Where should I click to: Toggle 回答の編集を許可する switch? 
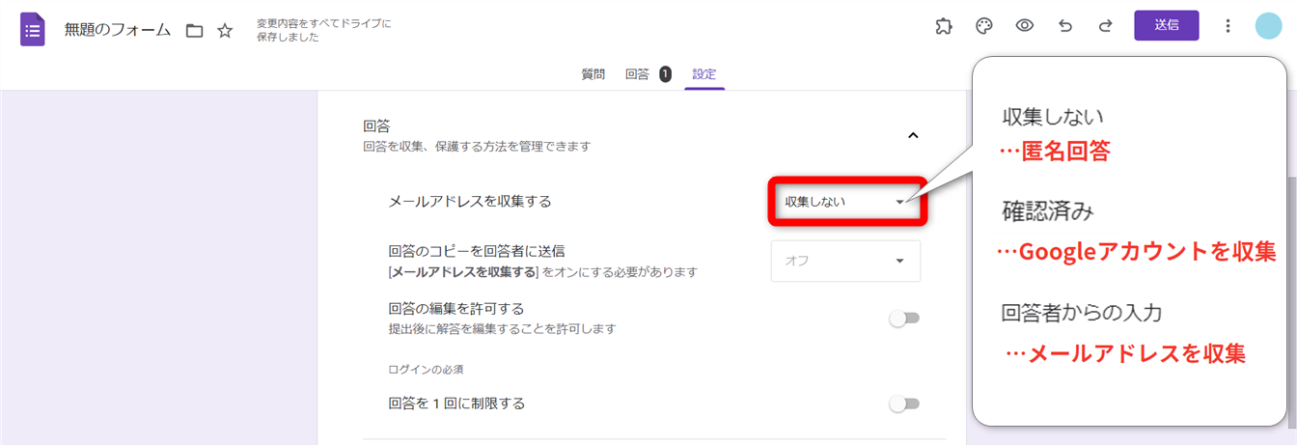(x=904, y=319)
